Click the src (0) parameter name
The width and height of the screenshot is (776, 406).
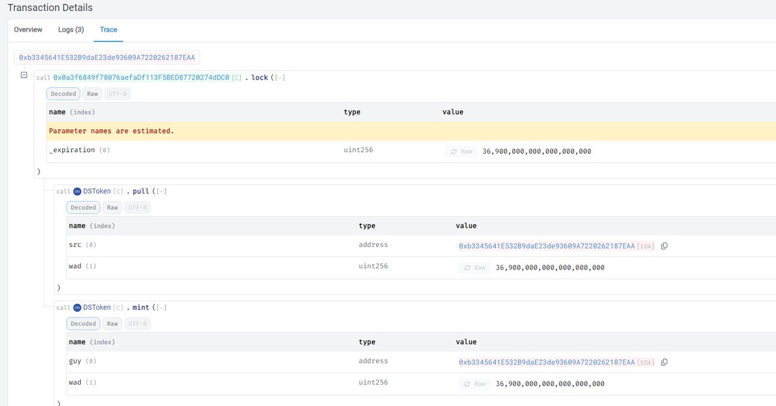point(83,245)
